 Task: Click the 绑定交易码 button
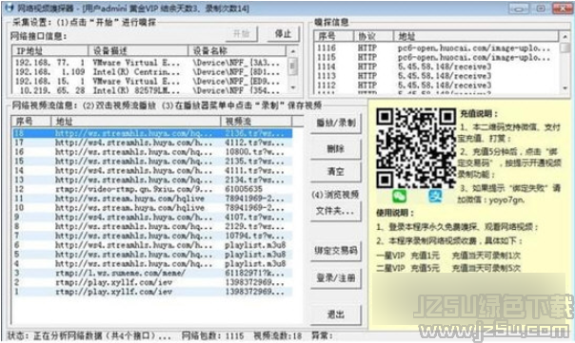coord(335,251)
